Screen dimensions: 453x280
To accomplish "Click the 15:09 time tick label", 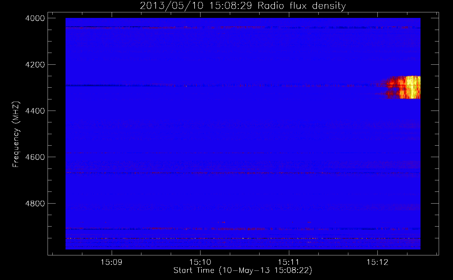I will [111, 262].
